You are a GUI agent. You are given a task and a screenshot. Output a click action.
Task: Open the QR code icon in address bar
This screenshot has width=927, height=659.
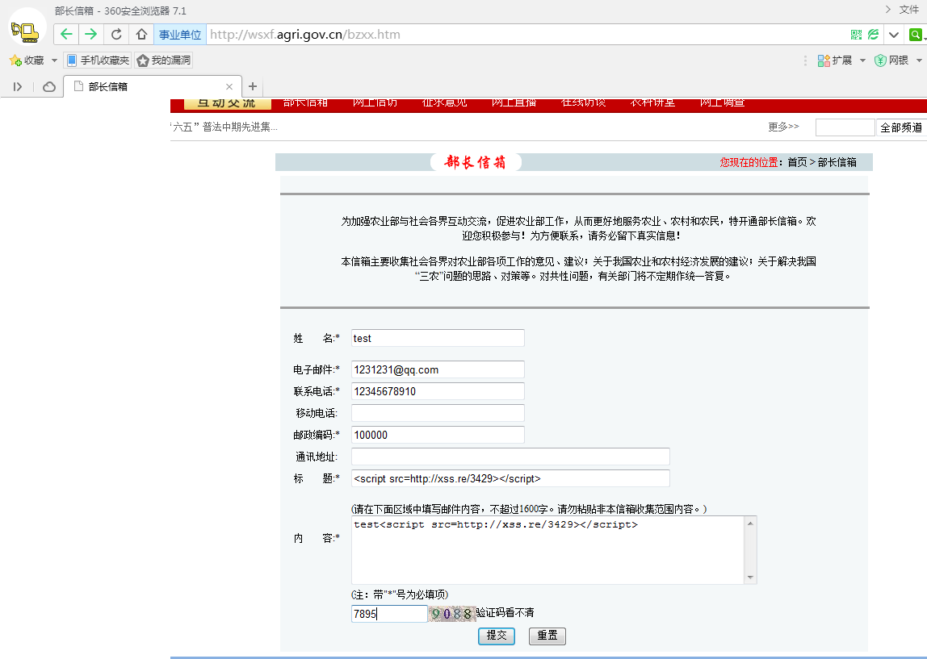(x=856, y=35)
